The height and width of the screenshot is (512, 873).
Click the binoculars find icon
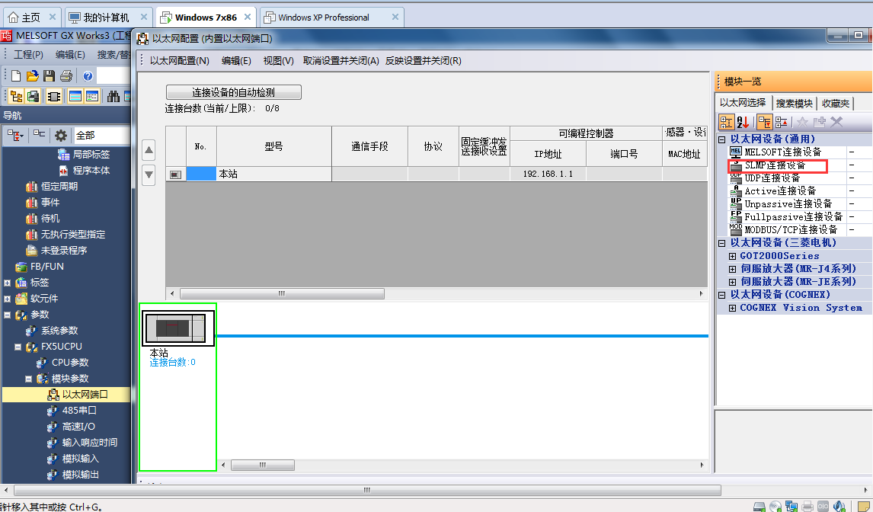[x=114, y=97]
